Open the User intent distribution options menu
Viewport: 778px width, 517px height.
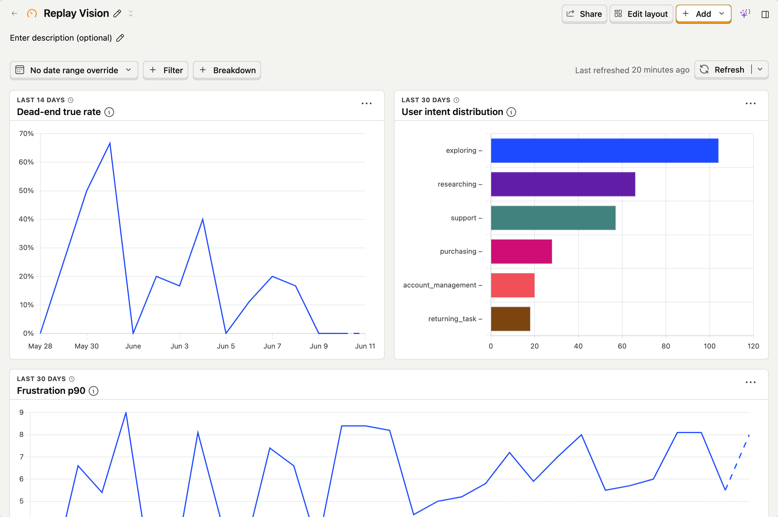751,103
